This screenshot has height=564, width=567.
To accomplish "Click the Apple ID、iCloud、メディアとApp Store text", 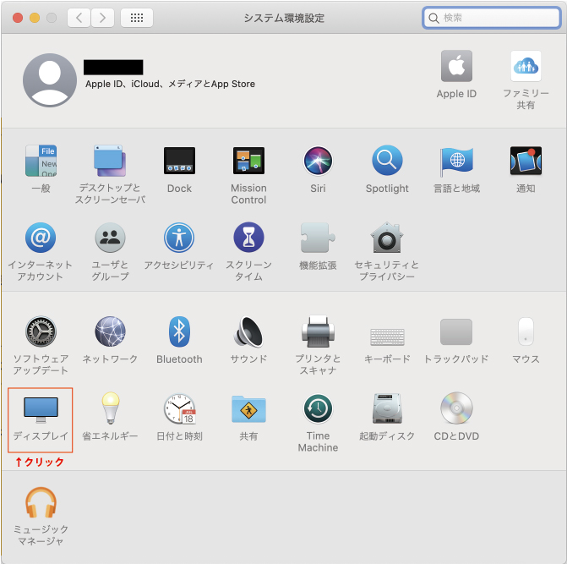I will point(170,84).
